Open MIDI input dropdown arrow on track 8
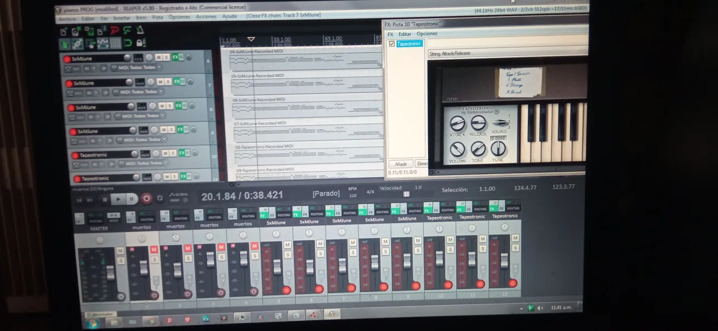 [x=163, y=115]
